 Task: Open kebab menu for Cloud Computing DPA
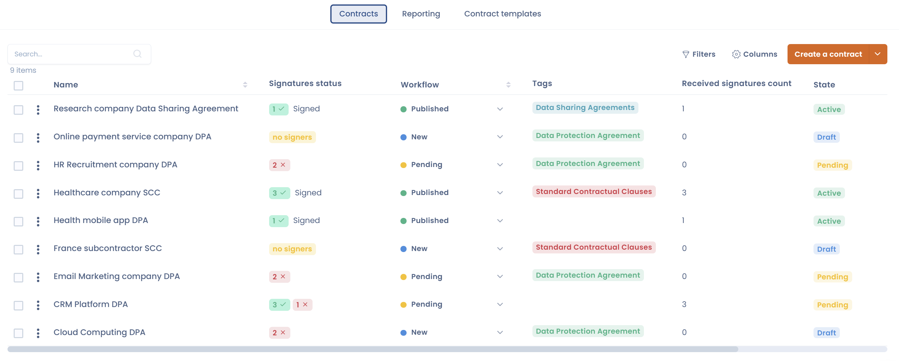tap(38, 333)
